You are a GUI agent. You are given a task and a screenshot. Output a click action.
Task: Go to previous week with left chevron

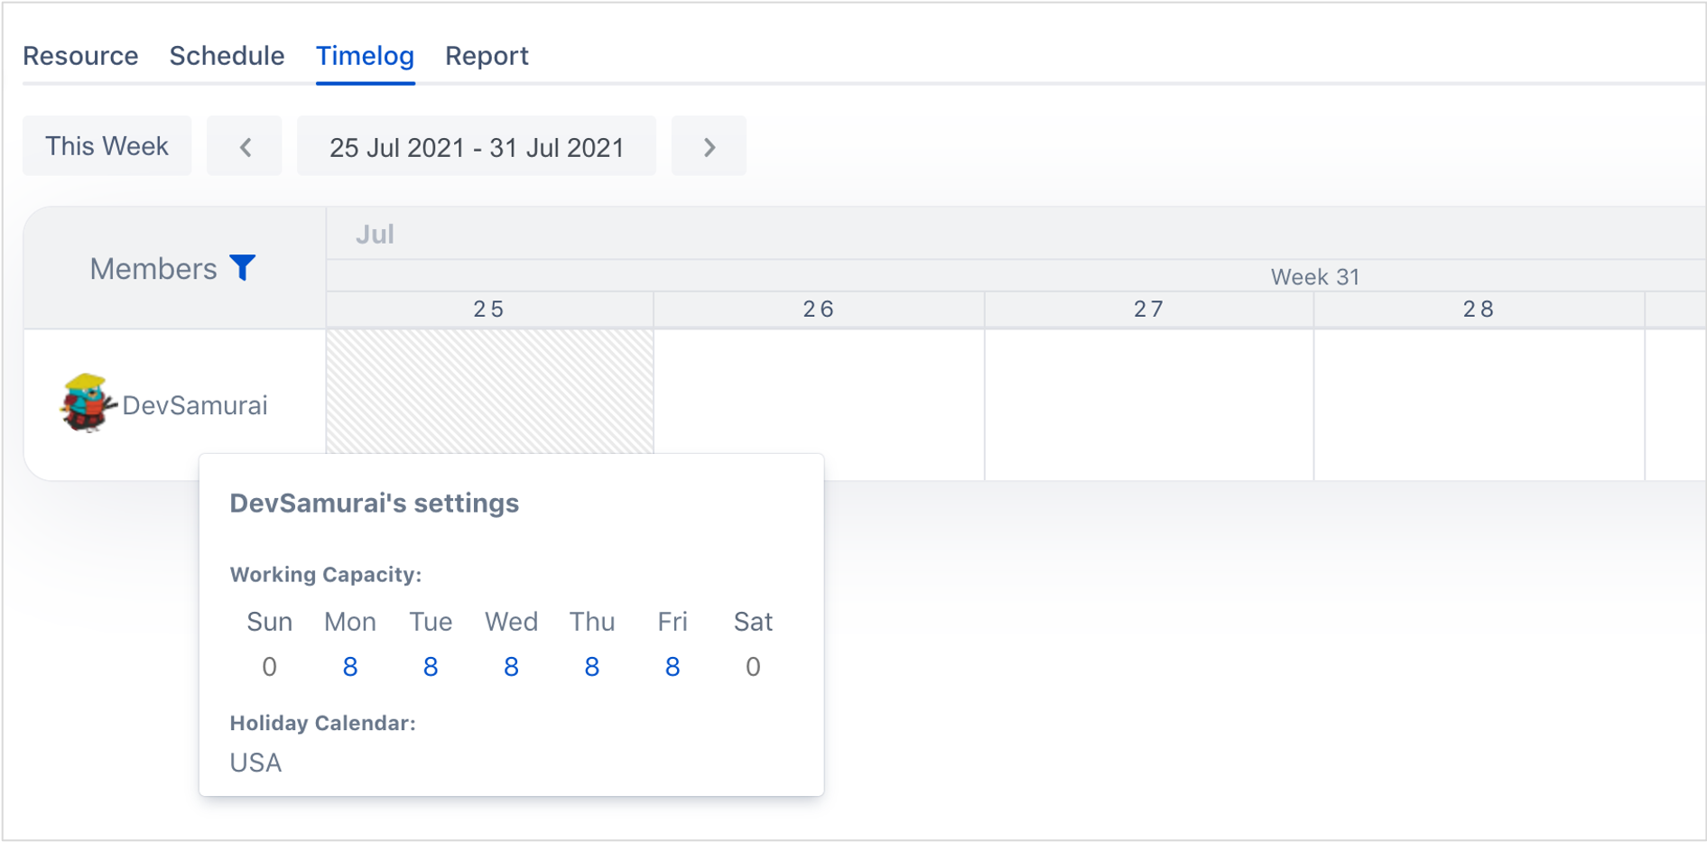(x=245, y=146)
